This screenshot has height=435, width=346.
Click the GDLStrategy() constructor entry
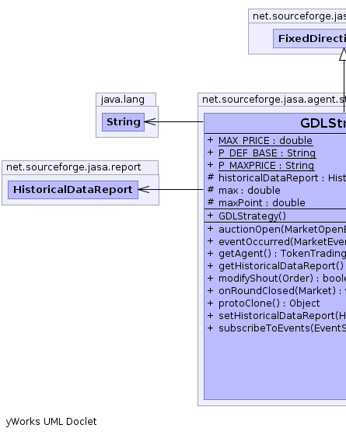[252, 216]
